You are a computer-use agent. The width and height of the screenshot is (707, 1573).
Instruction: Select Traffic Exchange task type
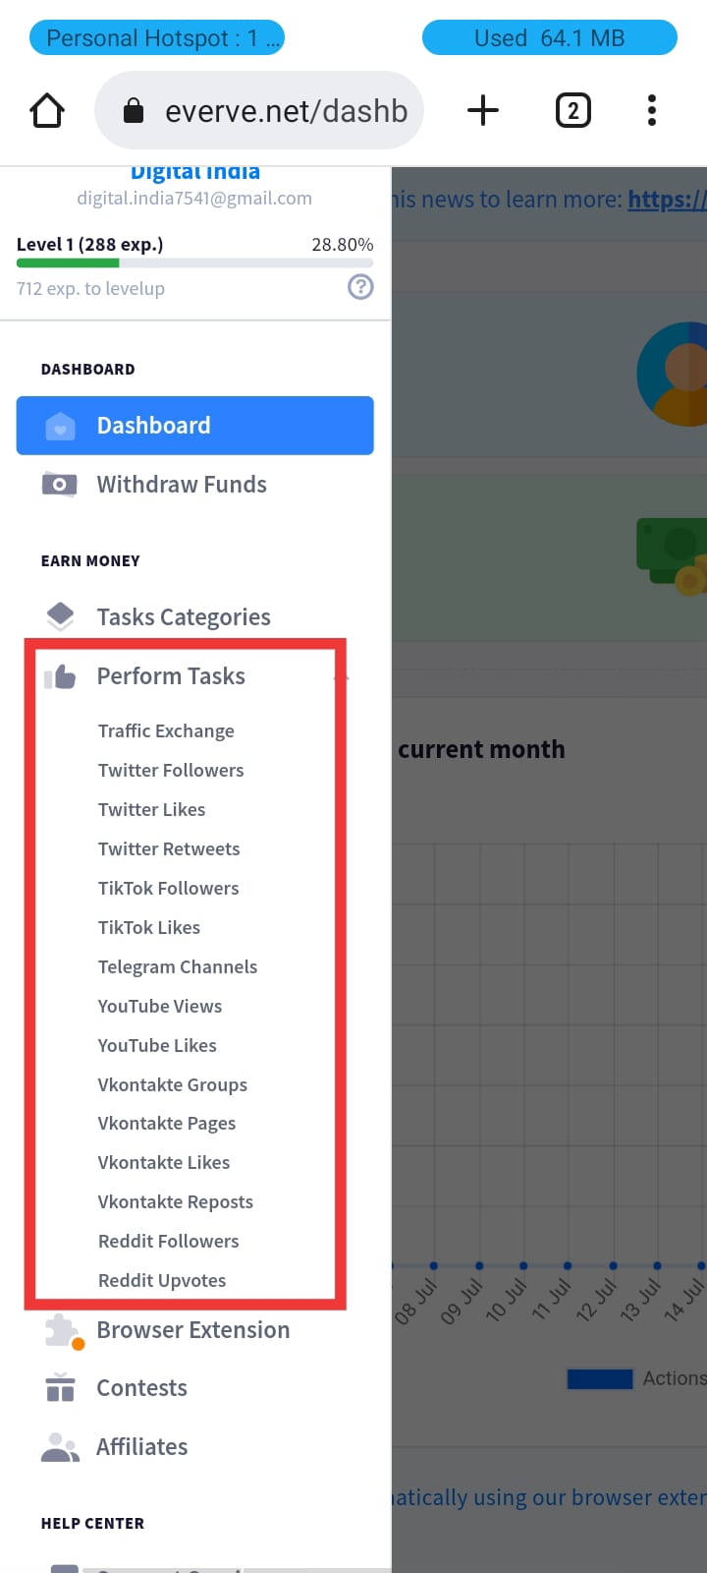click(x=166, y=730)
